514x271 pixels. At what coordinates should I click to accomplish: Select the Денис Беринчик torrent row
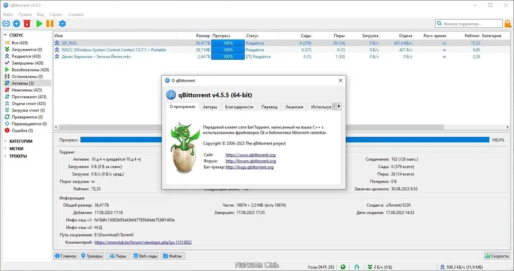[x=282, y=57]
